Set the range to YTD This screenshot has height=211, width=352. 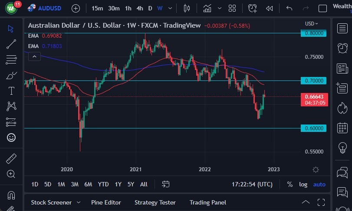103,184
